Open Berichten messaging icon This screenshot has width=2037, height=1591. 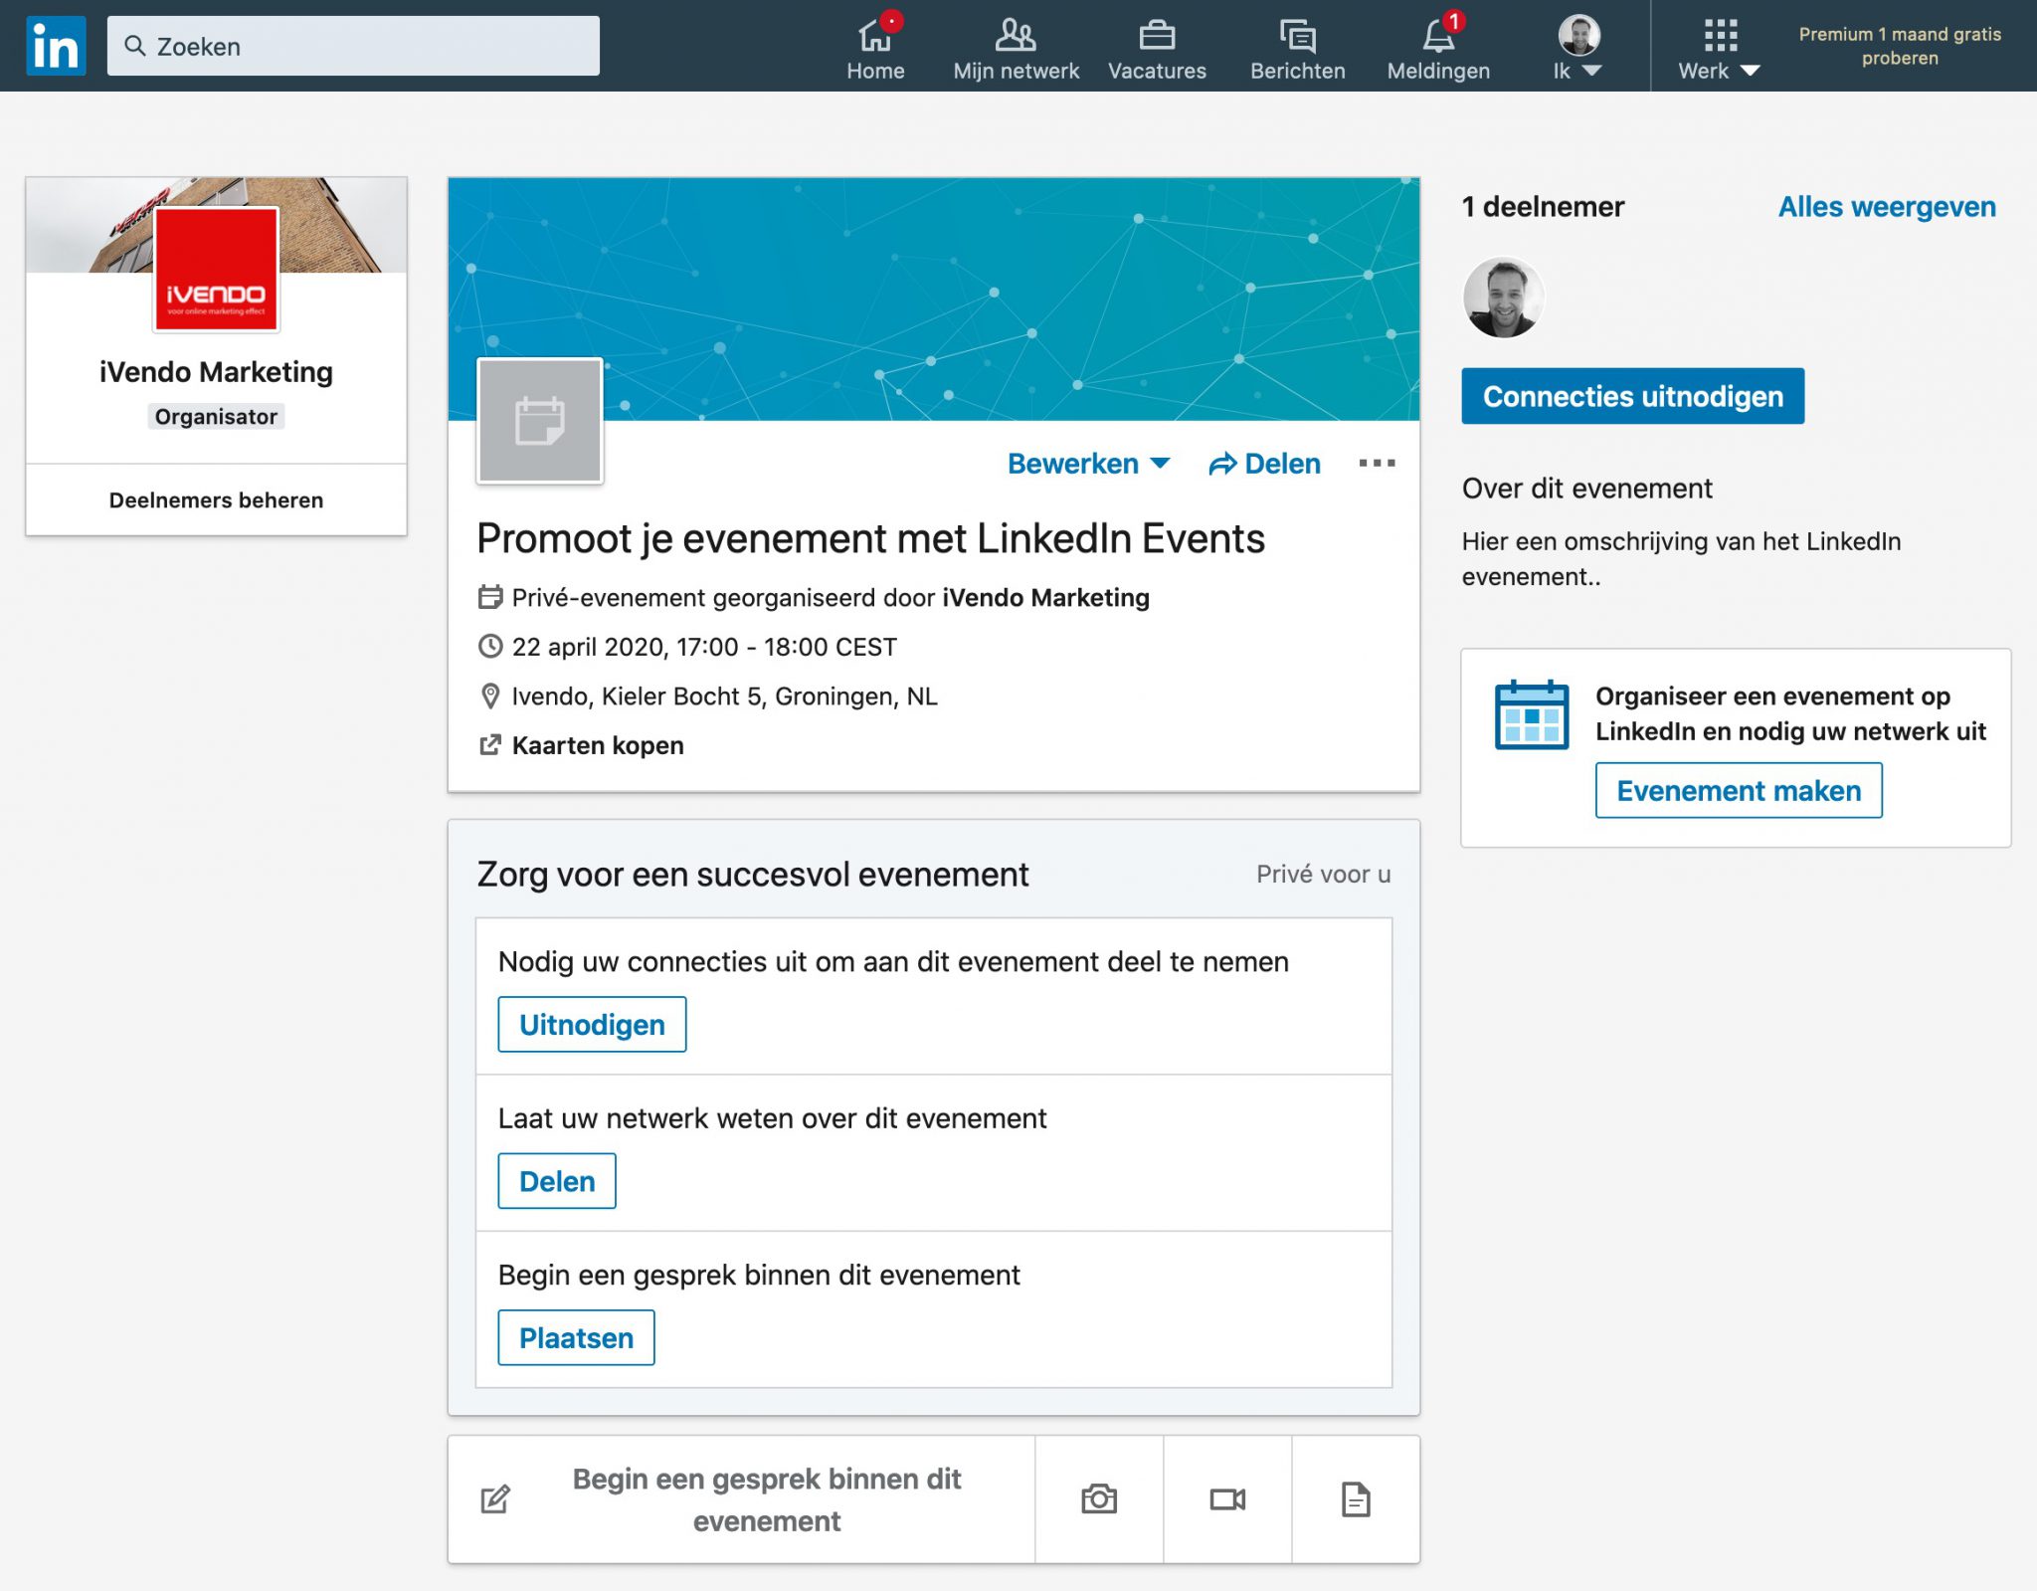[1297, 46]
